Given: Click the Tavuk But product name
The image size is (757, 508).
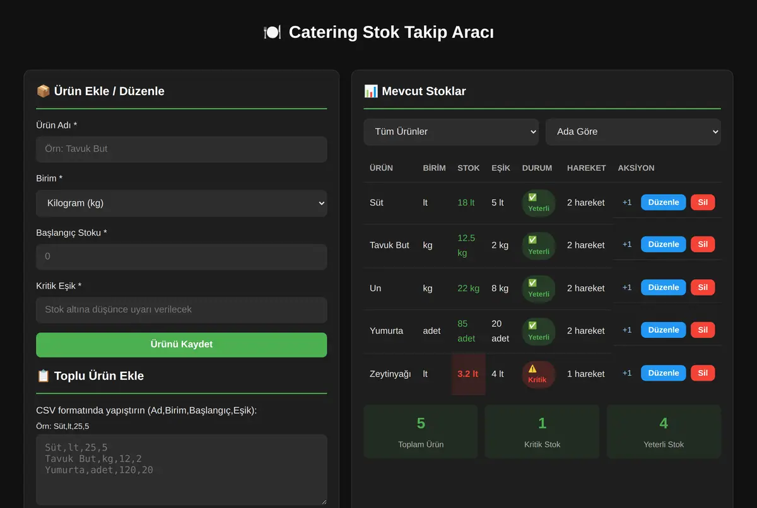Looking at the screenshot, I should 389,246.
